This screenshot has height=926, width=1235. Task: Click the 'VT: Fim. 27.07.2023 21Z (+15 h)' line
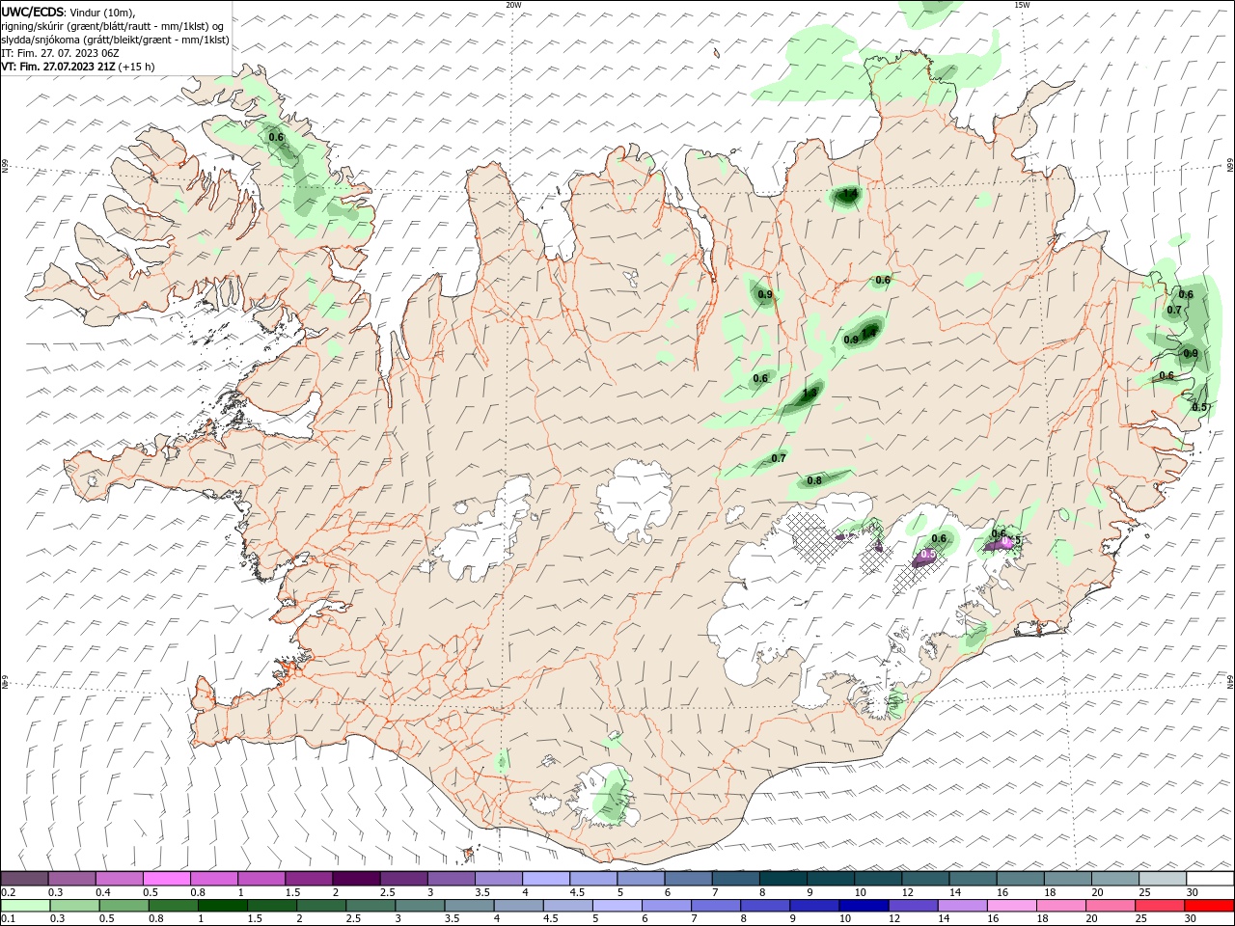[79, 67]
